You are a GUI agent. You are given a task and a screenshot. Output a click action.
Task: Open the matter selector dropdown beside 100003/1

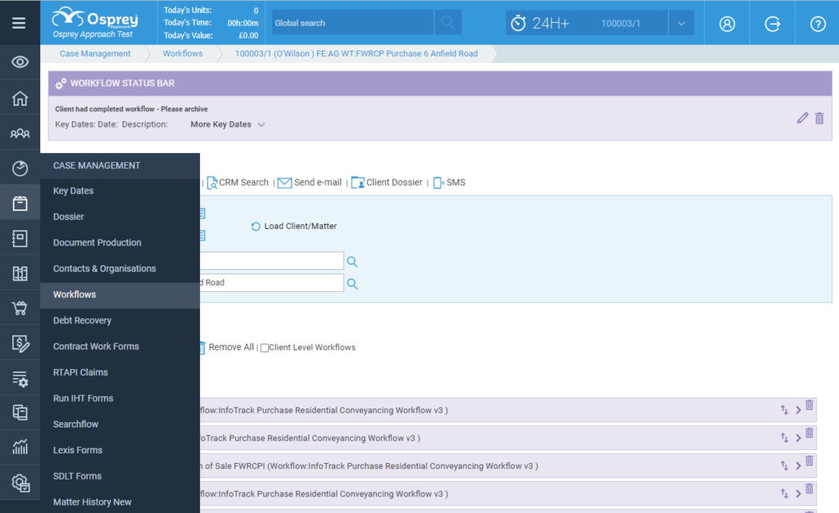681,22
